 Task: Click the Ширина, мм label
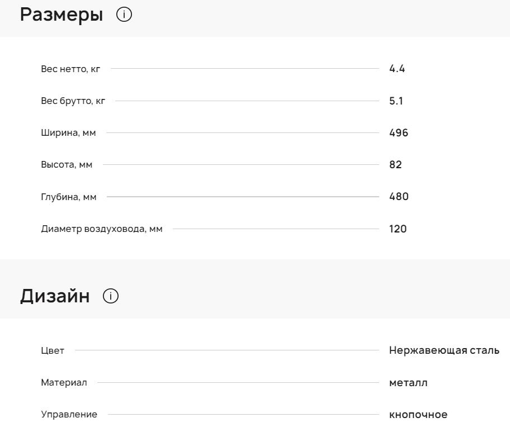(x=68, y=133)
